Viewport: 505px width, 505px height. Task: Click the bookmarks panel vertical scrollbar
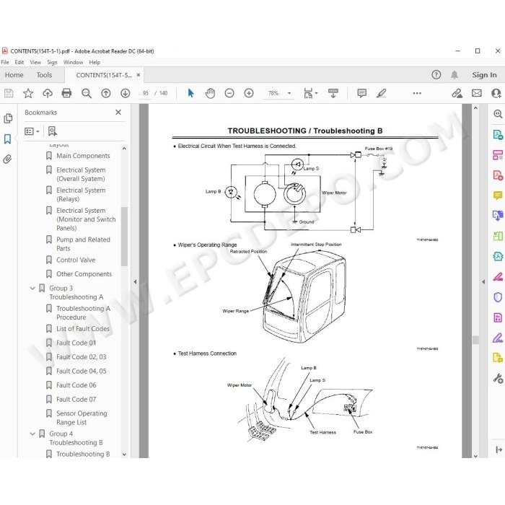[124, 237]
